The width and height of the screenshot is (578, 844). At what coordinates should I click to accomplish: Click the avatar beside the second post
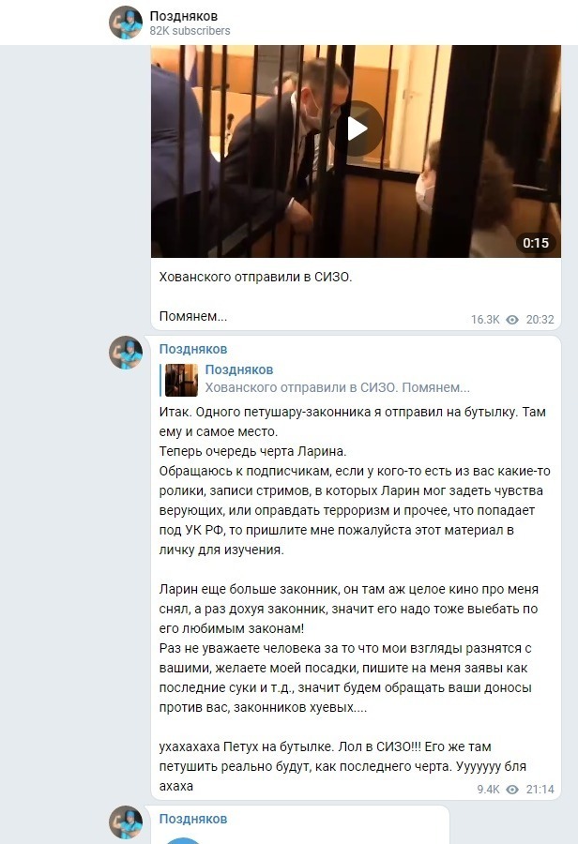coord(126,353)
